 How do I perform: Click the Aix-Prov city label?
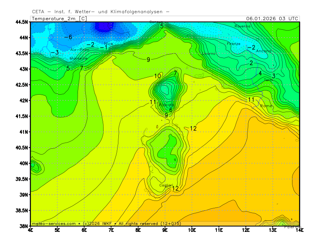pyautogui.click(x=80, y=50)
